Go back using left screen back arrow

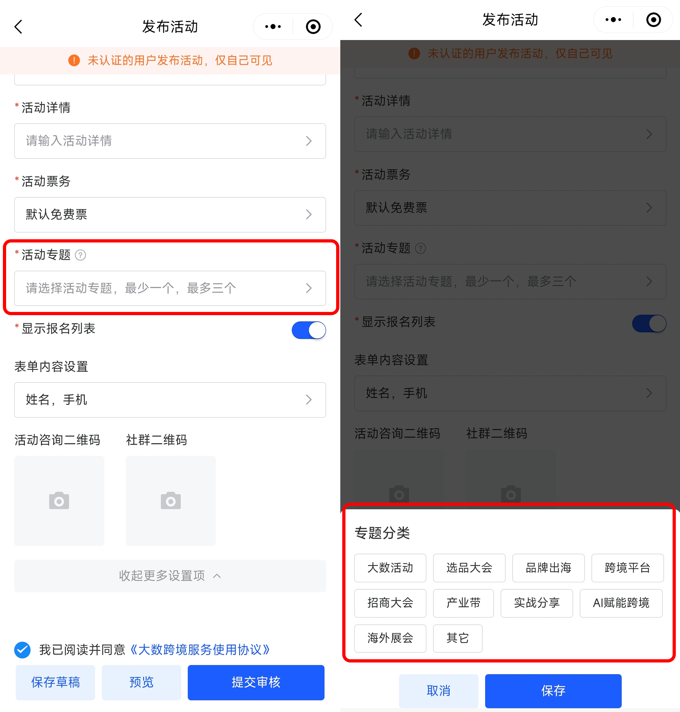pos(18,26)
